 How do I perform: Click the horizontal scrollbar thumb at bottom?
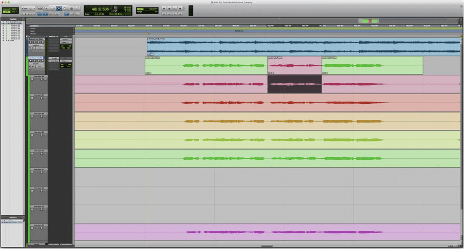(x=267, y=246)
